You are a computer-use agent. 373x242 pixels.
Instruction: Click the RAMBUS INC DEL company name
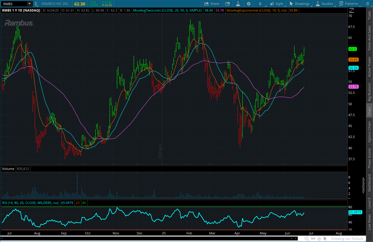pyautogui.click(x=55, y=4)
